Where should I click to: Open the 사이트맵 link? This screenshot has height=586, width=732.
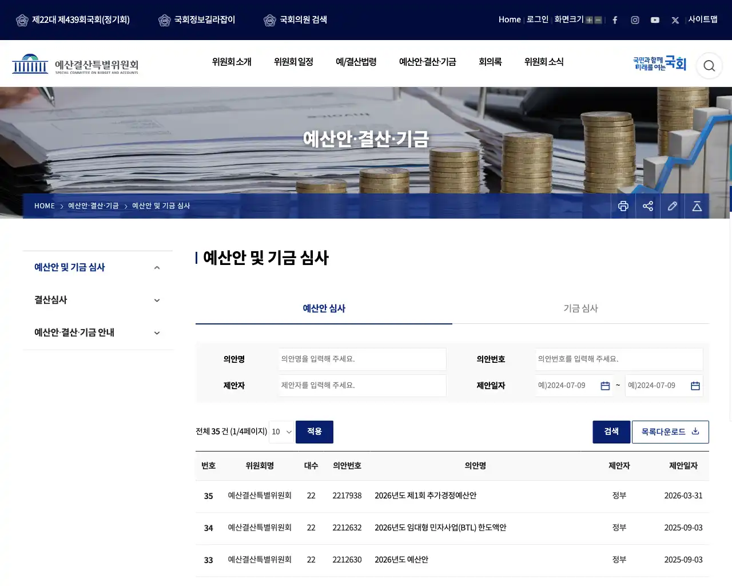pos(703,19)
